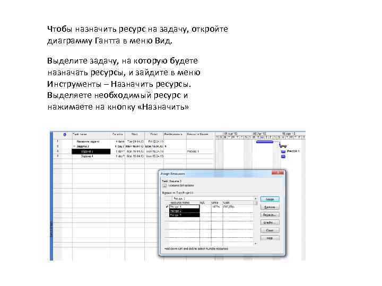Select the Задача 4 task name cell
This screenshot has height=286, width=382.
point(91,156)
